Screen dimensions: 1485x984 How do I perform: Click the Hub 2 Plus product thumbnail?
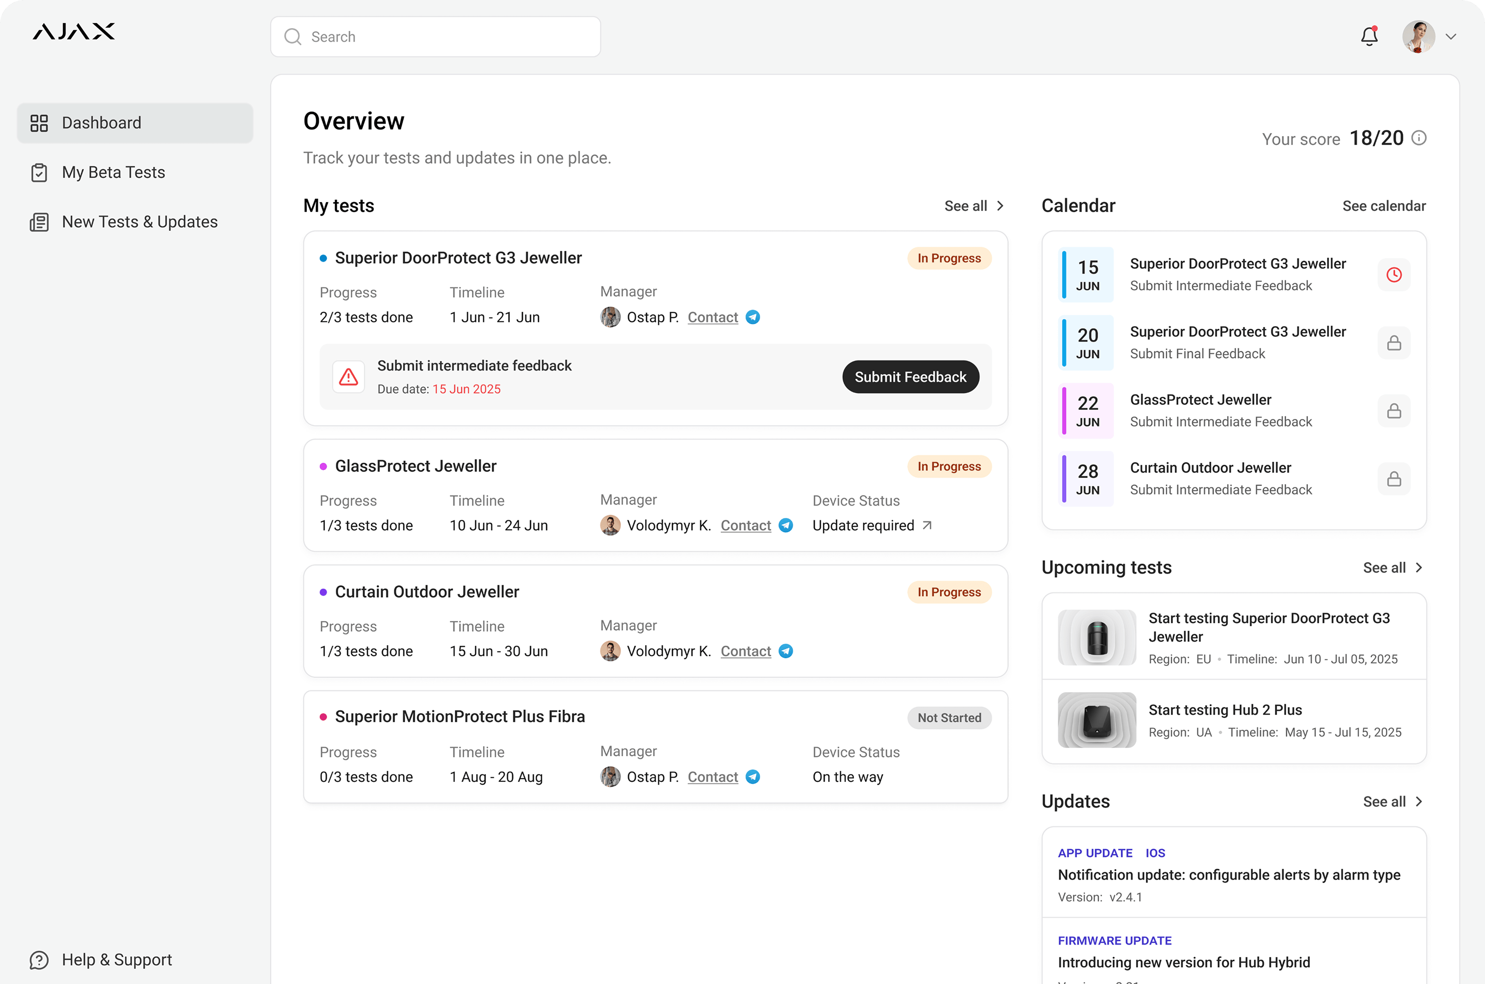click(1097, 720)
